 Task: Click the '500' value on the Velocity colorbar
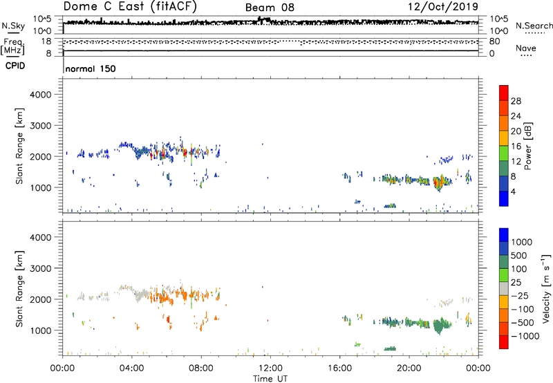pos(519,256)
